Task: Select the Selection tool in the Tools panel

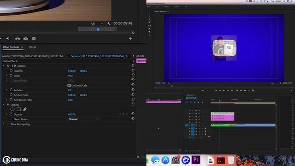Action: coord(149,13)
